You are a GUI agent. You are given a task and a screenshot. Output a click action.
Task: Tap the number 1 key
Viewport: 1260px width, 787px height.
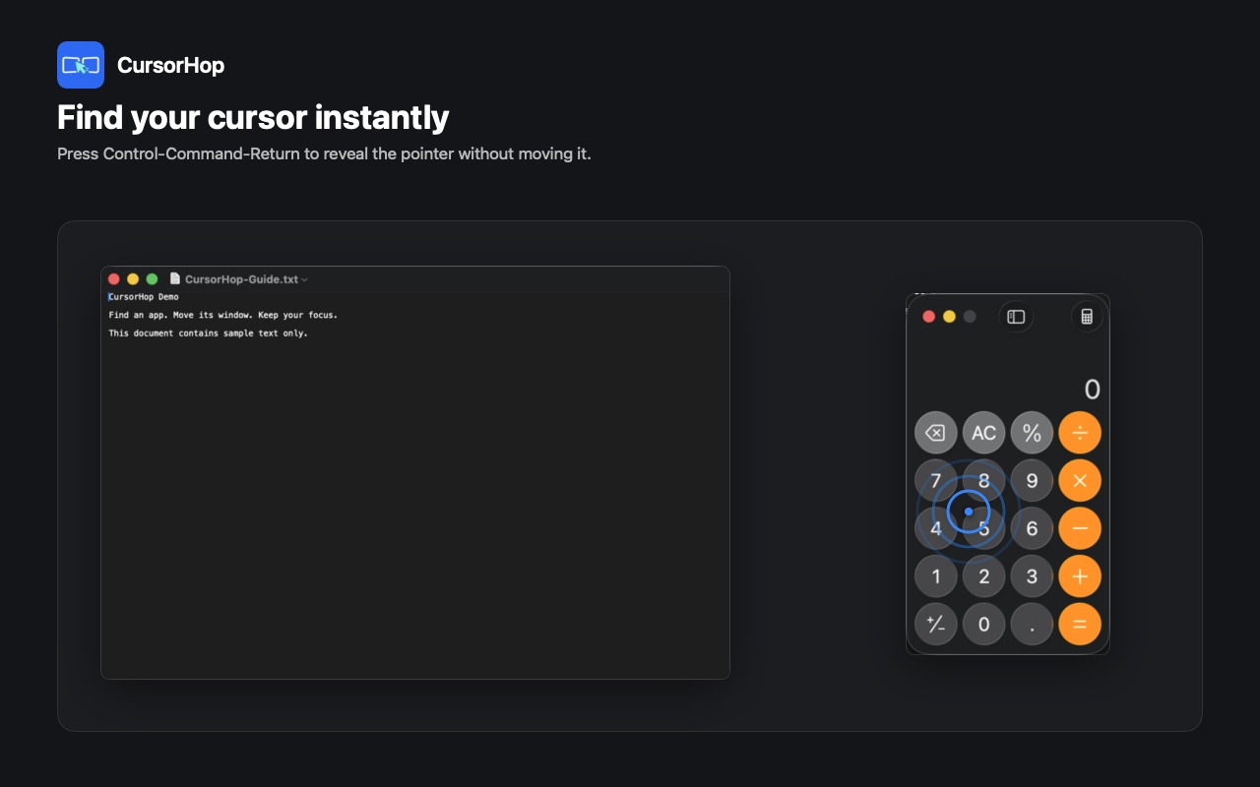[936, 576]
